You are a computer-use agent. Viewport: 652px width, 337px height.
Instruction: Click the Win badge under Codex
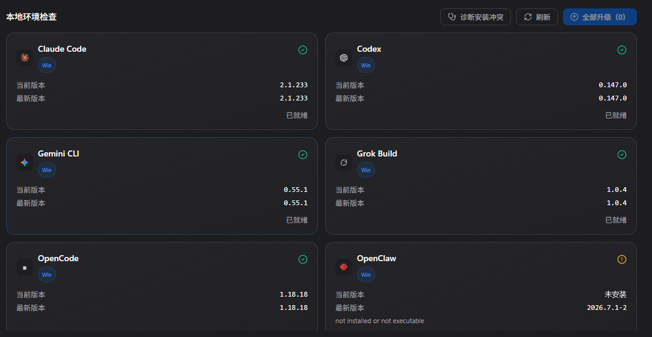tap(365, 65)
